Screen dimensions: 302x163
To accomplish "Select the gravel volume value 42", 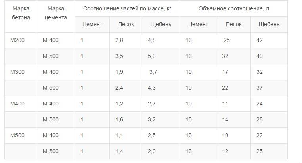I will pos(260,40).
